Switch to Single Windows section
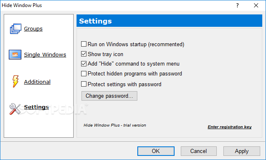 [45, 54]
